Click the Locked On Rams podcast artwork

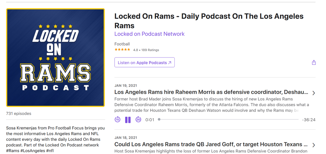[56, 58]
